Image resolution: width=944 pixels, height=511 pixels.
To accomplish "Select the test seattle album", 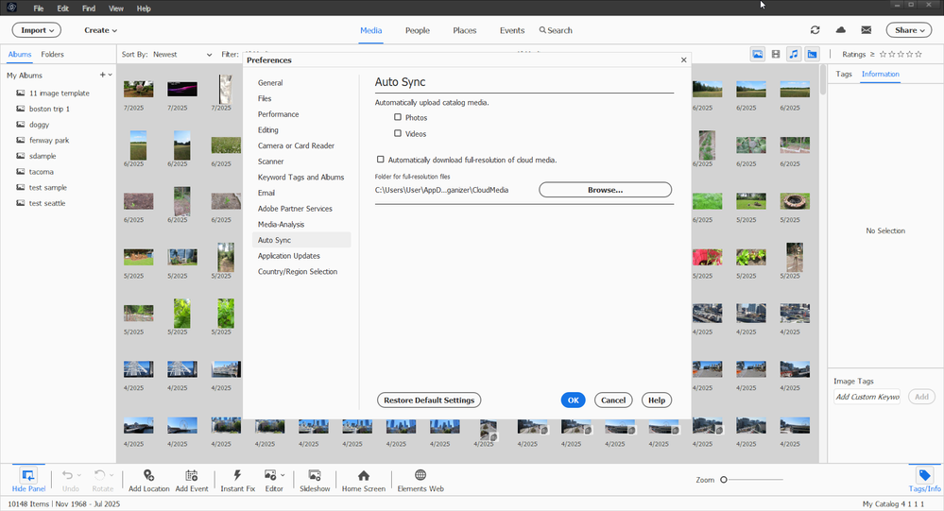I will 47,203.
